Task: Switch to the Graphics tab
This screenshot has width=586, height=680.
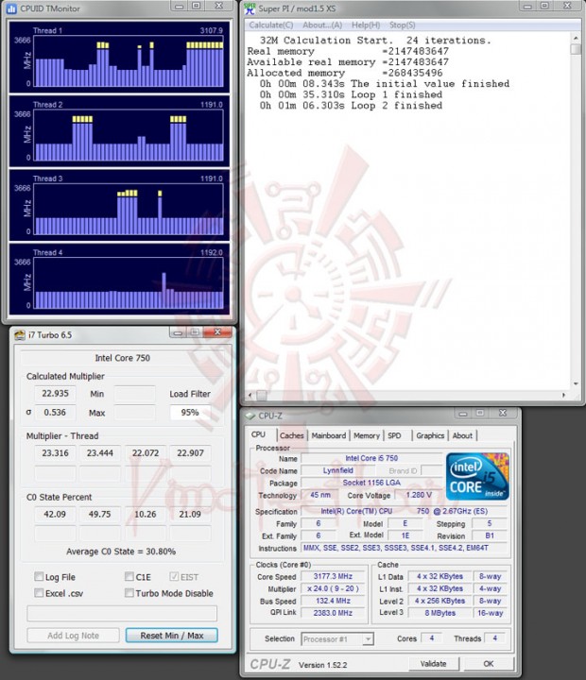Action: click(x=430, y=435)
